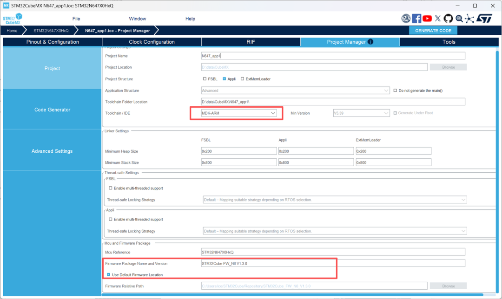Open the GitHub icon link
502x299 pixels.
[x=448, y=19]
